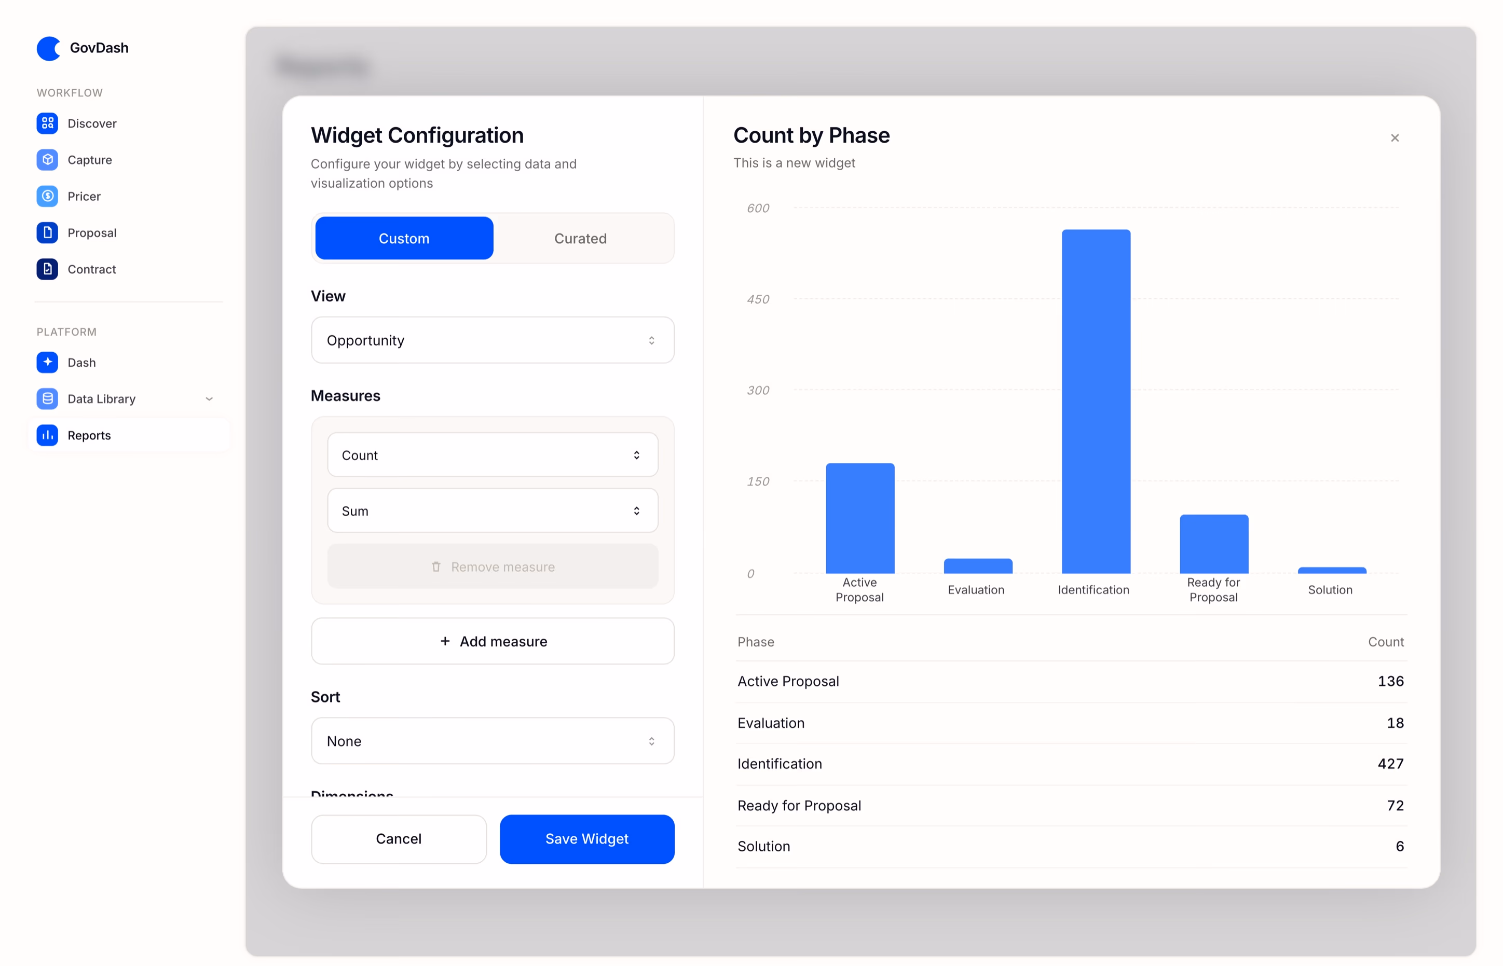The width and height of the screenshot is (1503, 966).
Task: Open the Discover workflow icon
Action: point(47,123)
